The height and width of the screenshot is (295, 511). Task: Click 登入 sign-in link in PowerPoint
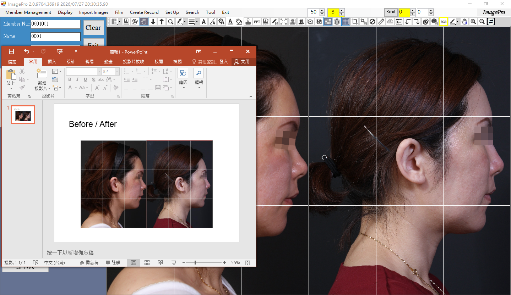pos(224,62)
